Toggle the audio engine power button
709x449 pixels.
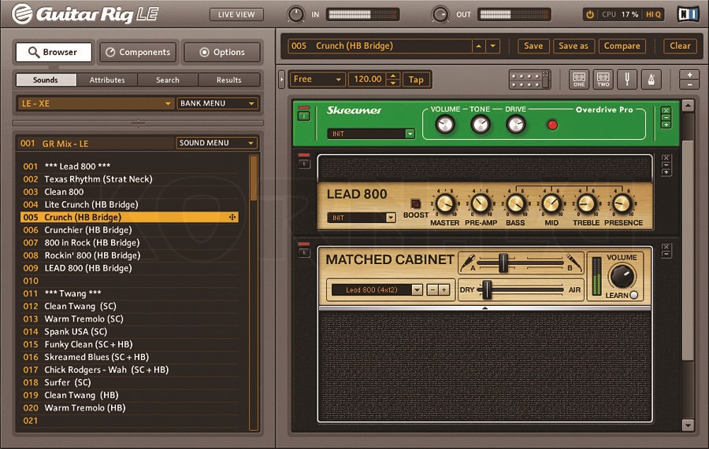click(x=589, y=14)
